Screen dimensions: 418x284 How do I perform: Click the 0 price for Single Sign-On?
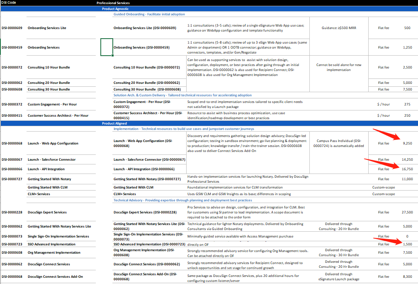[407, 237]
